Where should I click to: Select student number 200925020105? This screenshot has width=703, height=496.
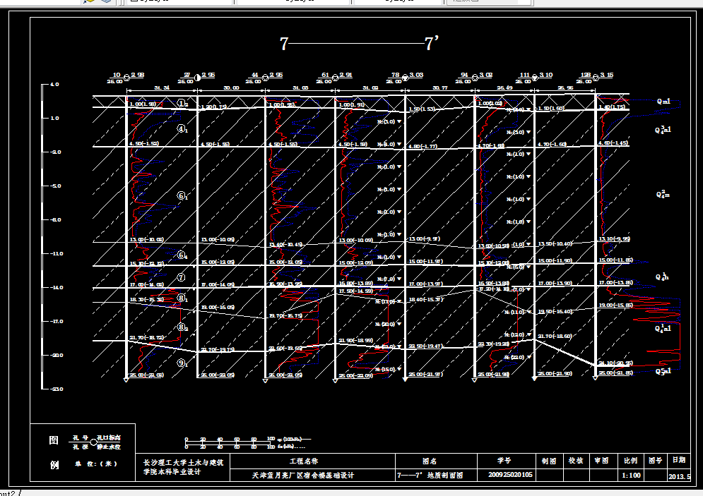pos(510,475)
